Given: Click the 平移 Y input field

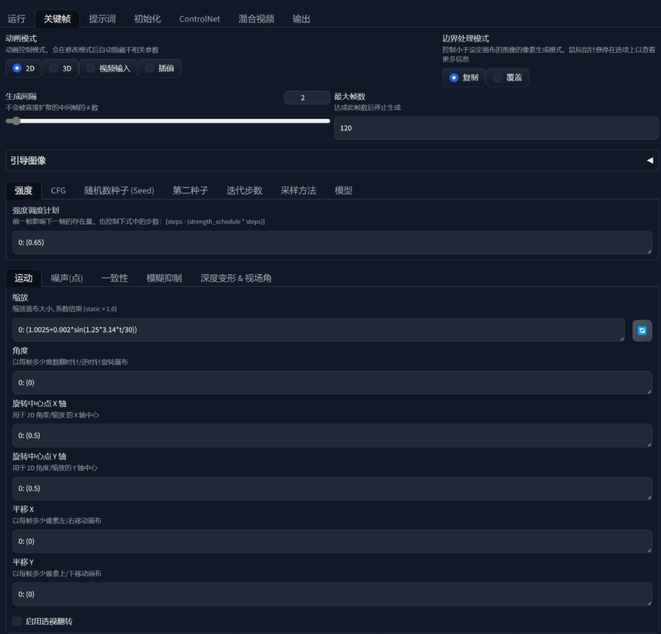Looking at the screenshot, I should click(332, 594).
